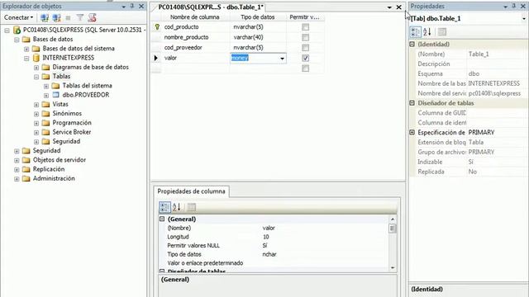Image resolution: width=529 pixels, height=297 pixels.
Task: Toggle allow nulls for cod_producto
Action: (x=305, y=27)
